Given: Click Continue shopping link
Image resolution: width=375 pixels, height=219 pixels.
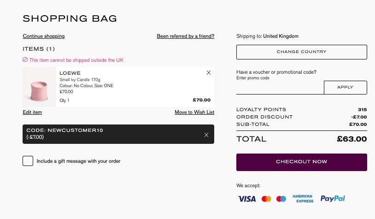Looking at the screenshot, I should click(x=44, y=36).
